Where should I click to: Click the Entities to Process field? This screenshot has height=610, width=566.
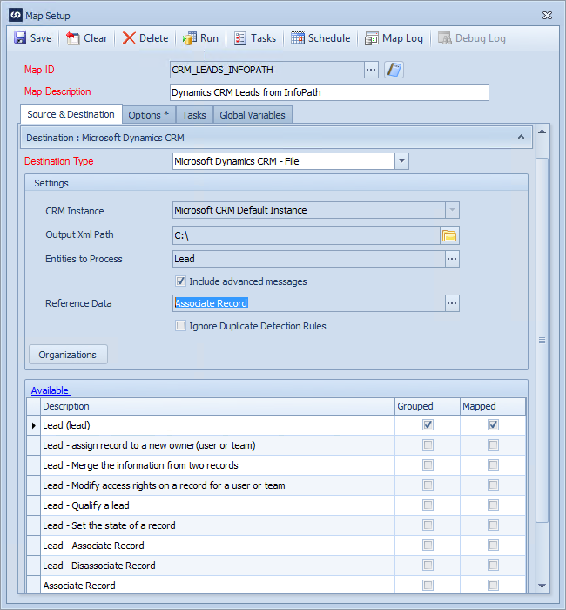coord(308,259)
